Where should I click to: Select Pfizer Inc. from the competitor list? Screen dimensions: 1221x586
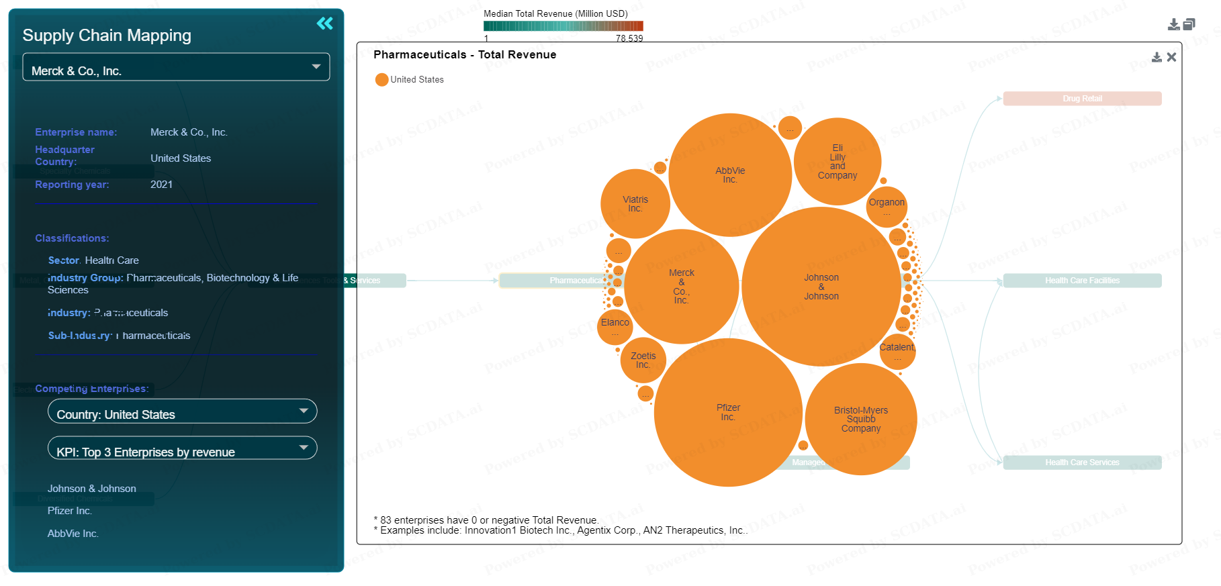pos(70,511)
